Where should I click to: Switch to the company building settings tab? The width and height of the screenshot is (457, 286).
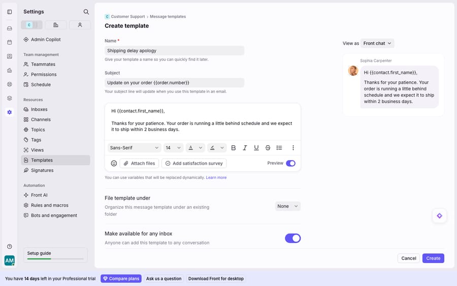point(56,25)
